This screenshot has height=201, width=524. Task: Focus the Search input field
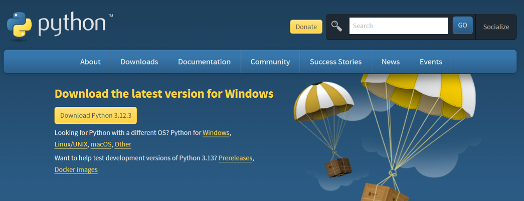(398, 26)
